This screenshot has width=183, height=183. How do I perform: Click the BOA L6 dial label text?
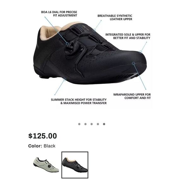coord(59,14)
